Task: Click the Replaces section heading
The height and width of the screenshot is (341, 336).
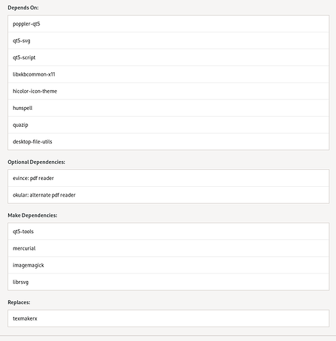Action: click(19, 302)
